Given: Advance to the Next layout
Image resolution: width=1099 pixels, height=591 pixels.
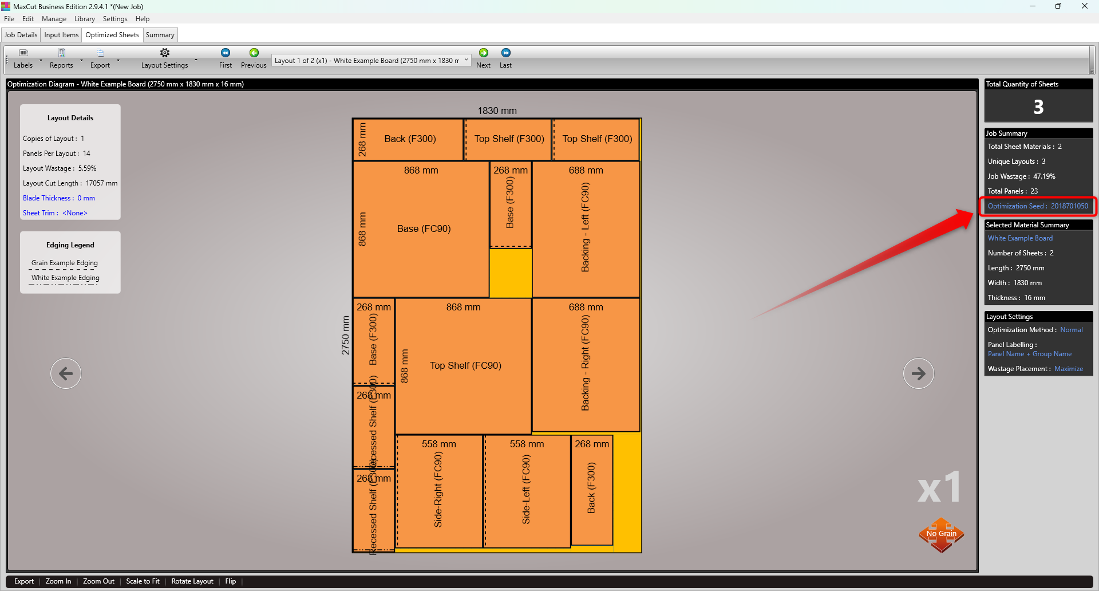Looking at the screenshot, I should pos(484,53).
